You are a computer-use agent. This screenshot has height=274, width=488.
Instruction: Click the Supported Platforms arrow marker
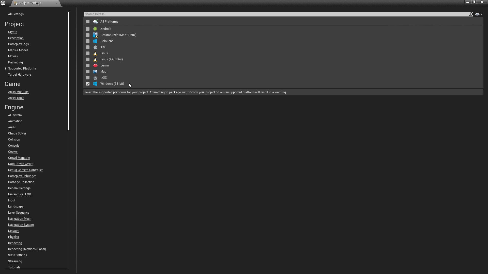tap(6, 68)
